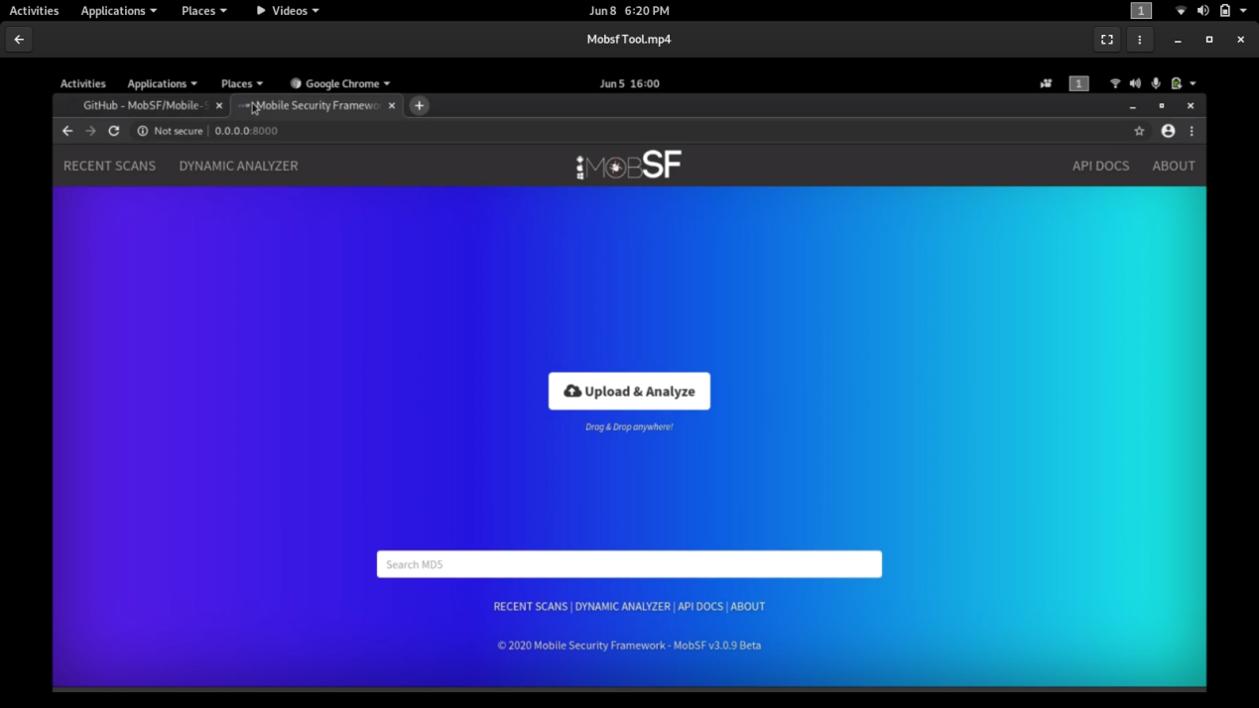Open Chrome's three-dot menu in the recording
1259x708 pixels.
tap(1192, 131)
